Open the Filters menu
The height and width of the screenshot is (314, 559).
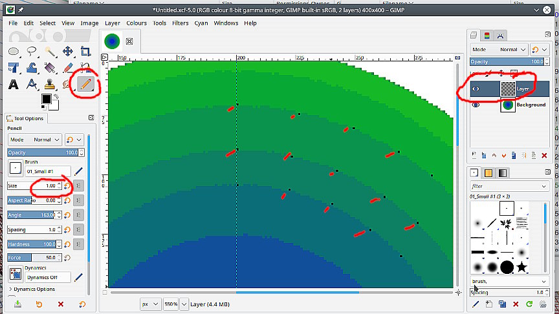click(x=180, y=23)
